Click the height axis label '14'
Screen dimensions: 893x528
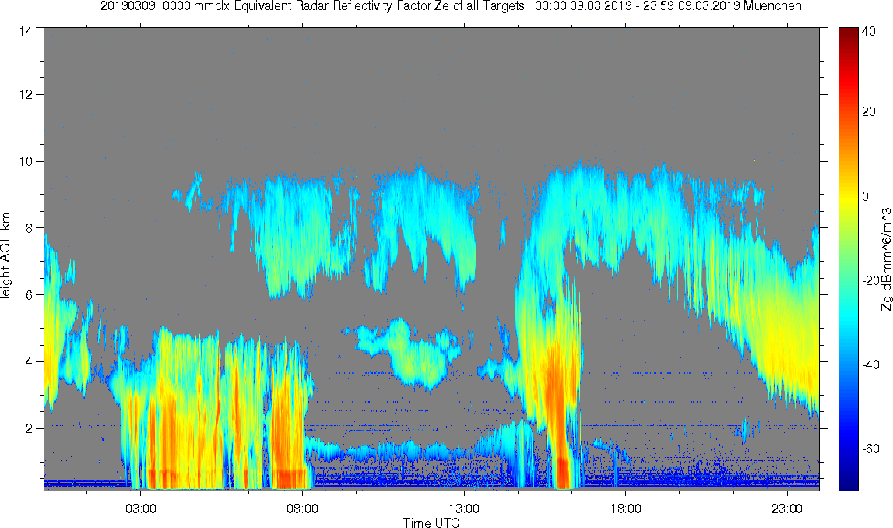(26, 32)
